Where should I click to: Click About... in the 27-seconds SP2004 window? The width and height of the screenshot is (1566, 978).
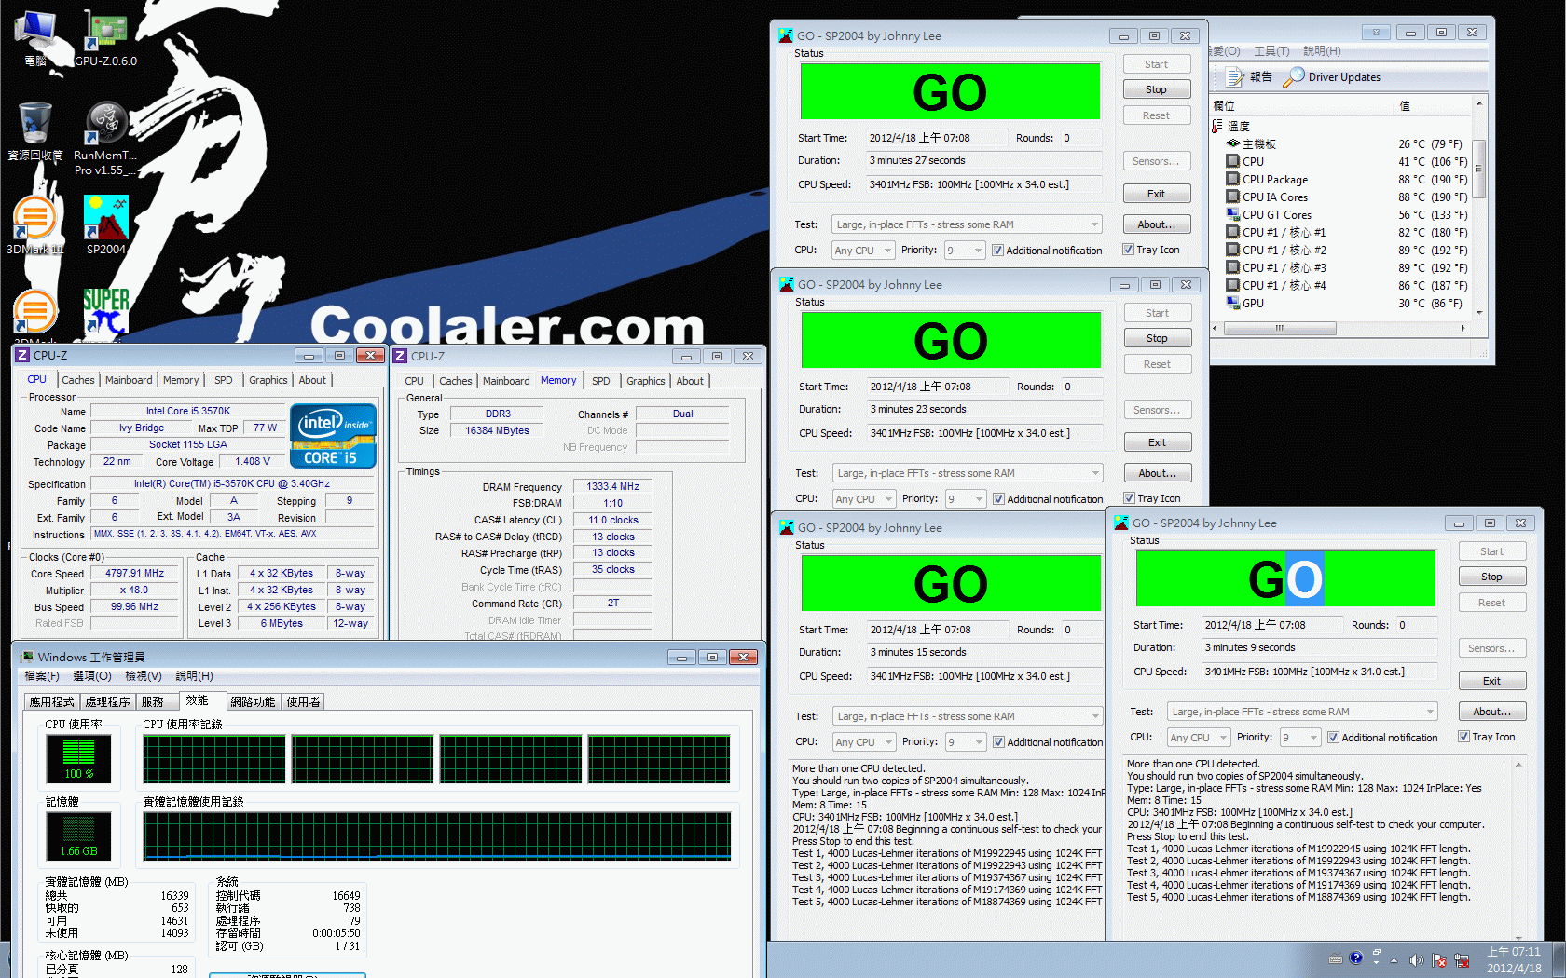1156,224
